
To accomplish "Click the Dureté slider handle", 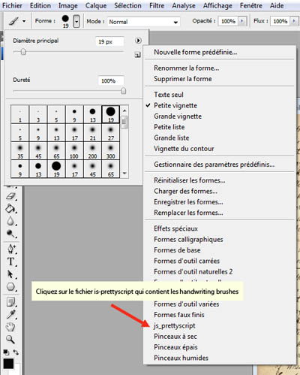I will (x=123, y=91).
